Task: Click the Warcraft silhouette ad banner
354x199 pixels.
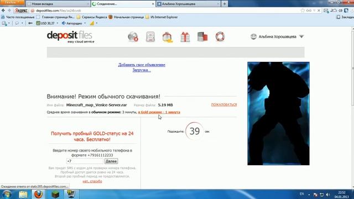Action: pos(278,113)
